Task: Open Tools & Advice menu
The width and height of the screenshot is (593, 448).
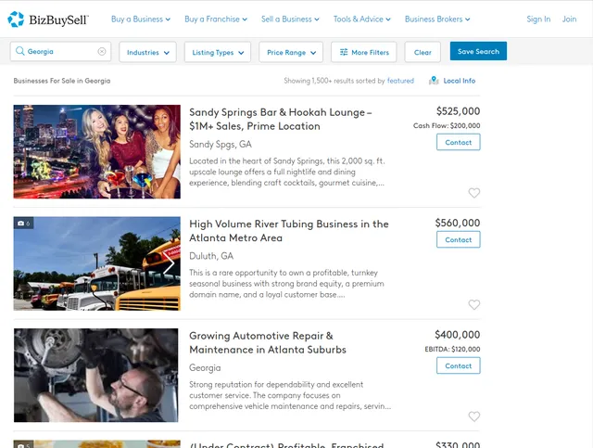Action: 361,19
